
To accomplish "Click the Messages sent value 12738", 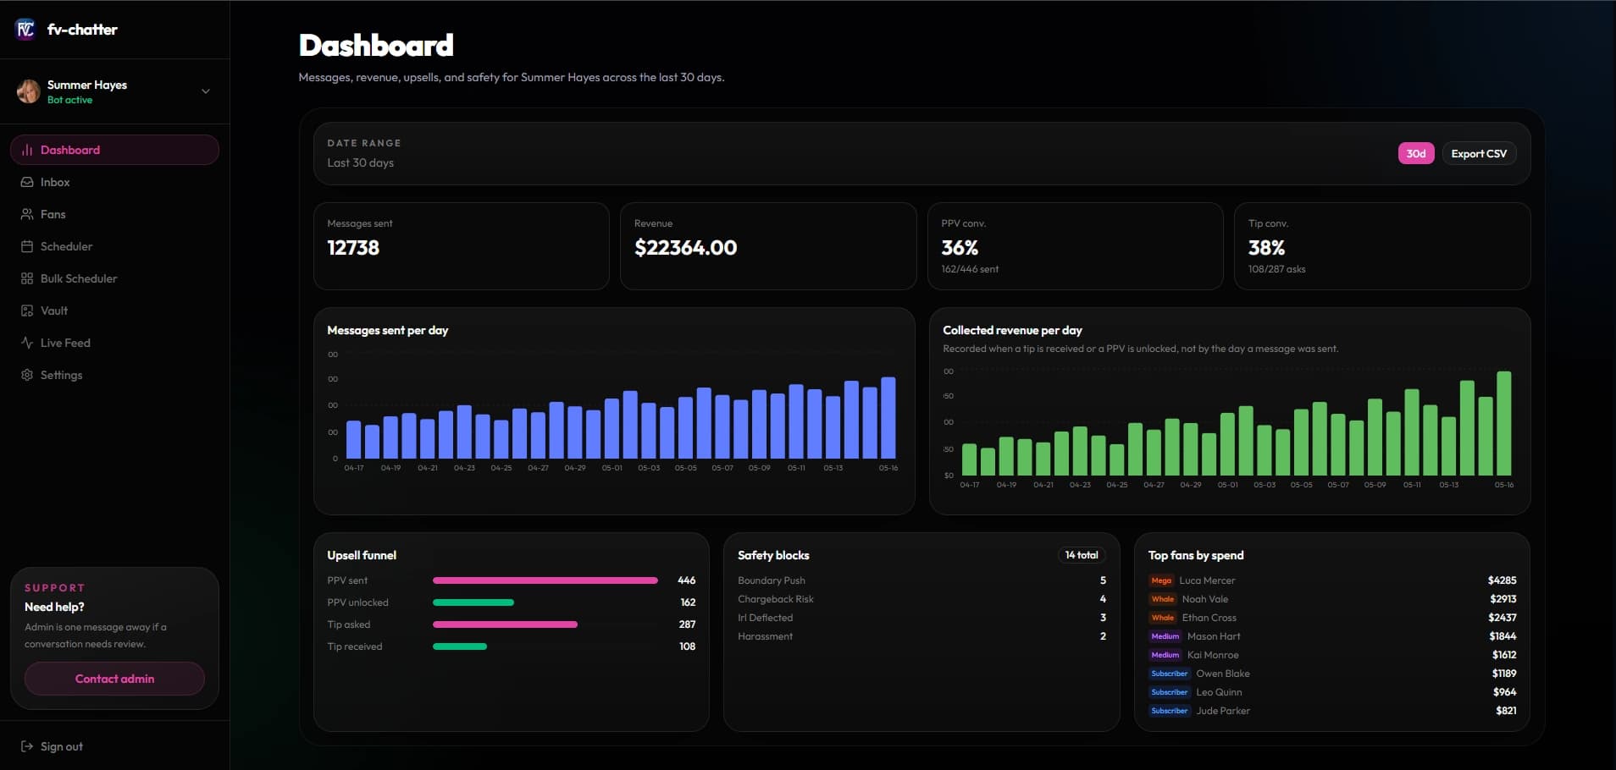I will (353, 248).
